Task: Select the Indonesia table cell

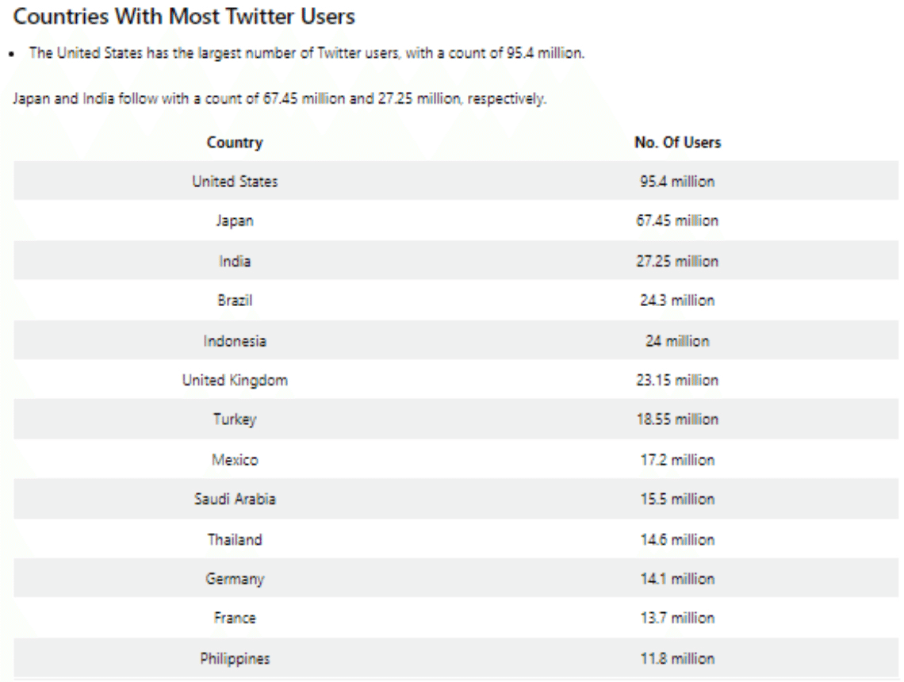Action: [x=235, y=341]
